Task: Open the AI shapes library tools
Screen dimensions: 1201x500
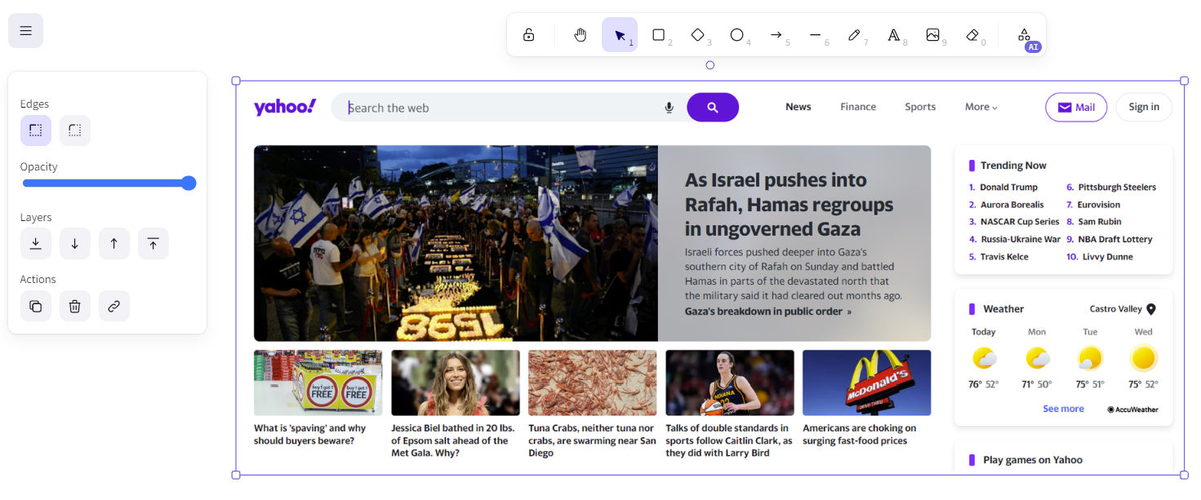Action: pos(1024,35)
